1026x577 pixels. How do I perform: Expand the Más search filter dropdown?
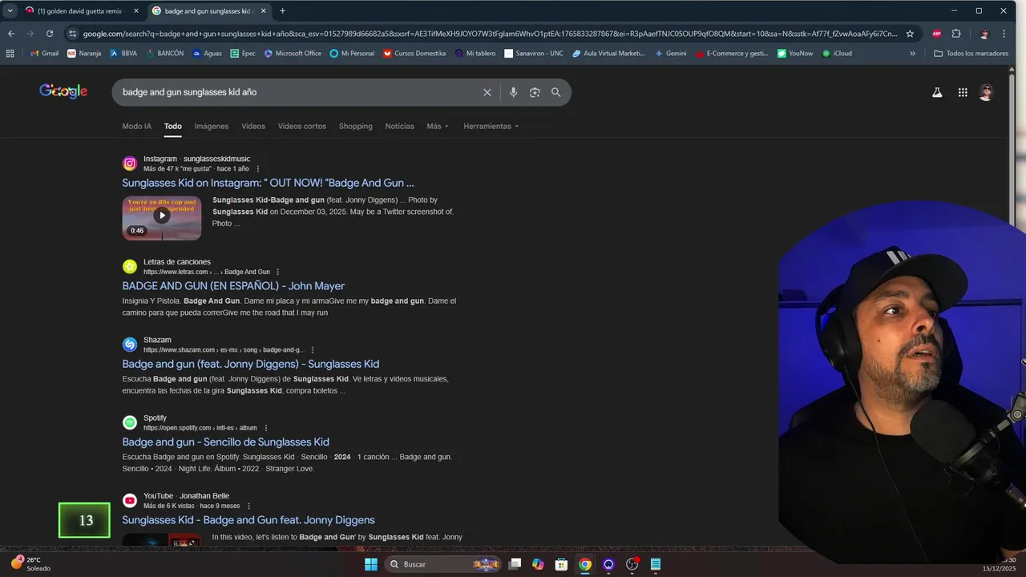pos(438,127)
